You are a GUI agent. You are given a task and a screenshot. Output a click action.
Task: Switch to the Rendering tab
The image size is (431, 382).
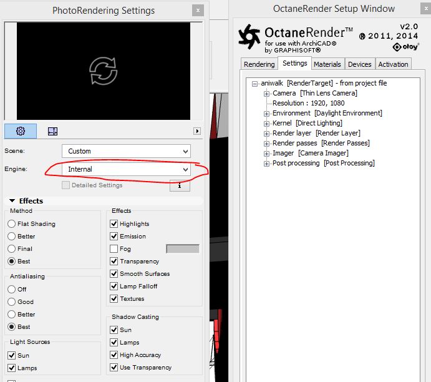[259, 64]
